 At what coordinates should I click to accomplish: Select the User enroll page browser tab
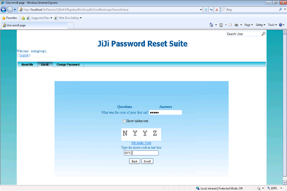click(34, 25)
